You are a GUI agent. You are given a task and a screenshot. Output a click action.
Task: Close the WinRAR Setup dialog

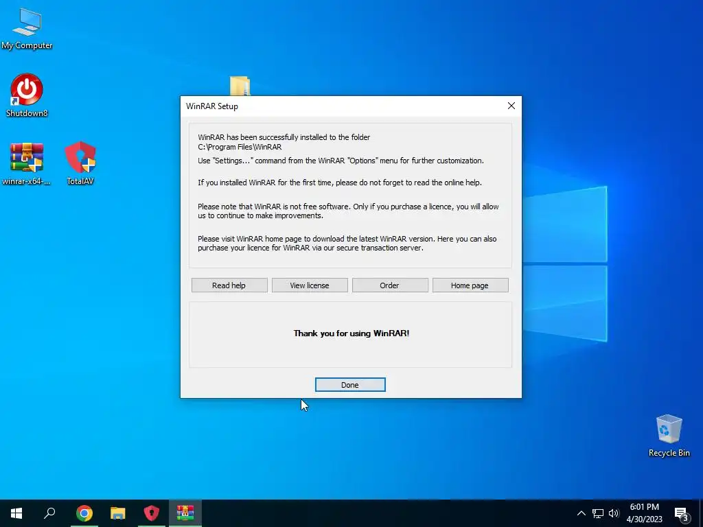pos(511,106)
